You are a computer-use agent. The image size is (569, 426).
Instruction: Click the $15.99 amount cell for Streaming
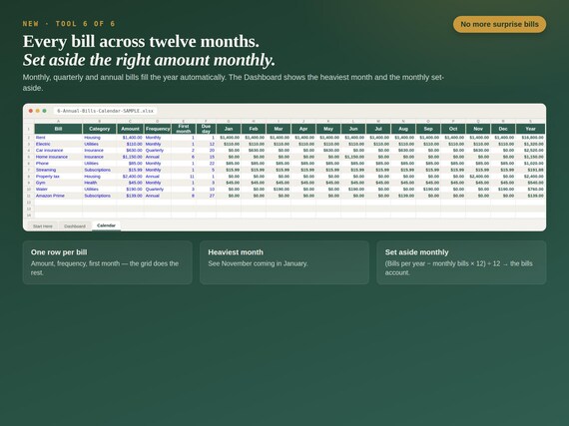click(x=131, y=170)
